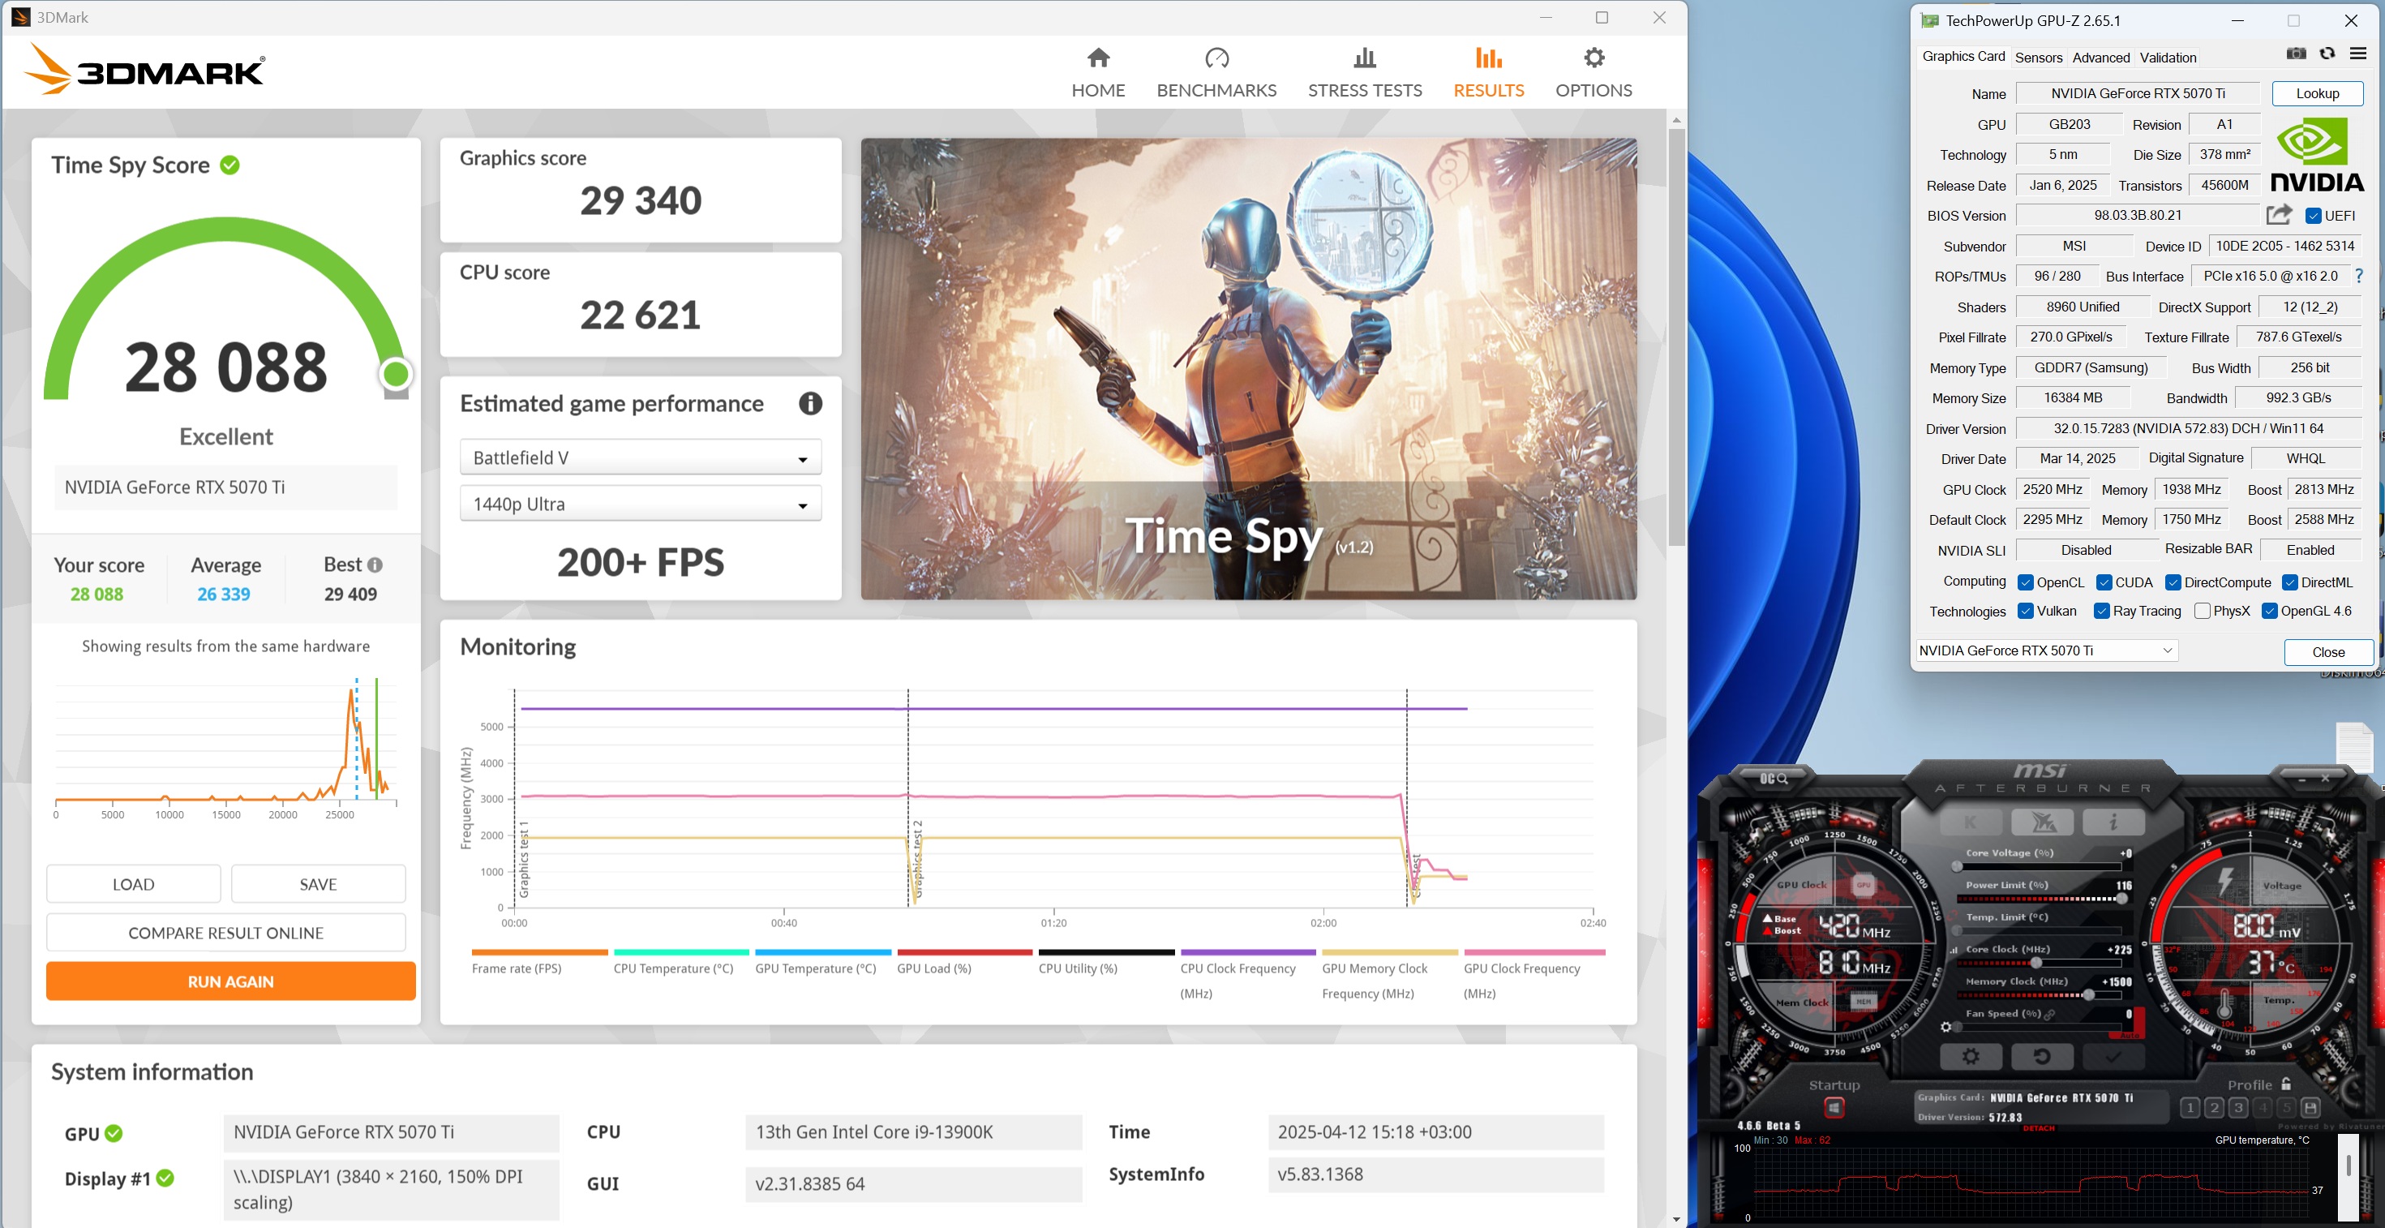The image size is (2385, 1228).
Task: Open estimated game performance info icon
Action: coord(810,404)
